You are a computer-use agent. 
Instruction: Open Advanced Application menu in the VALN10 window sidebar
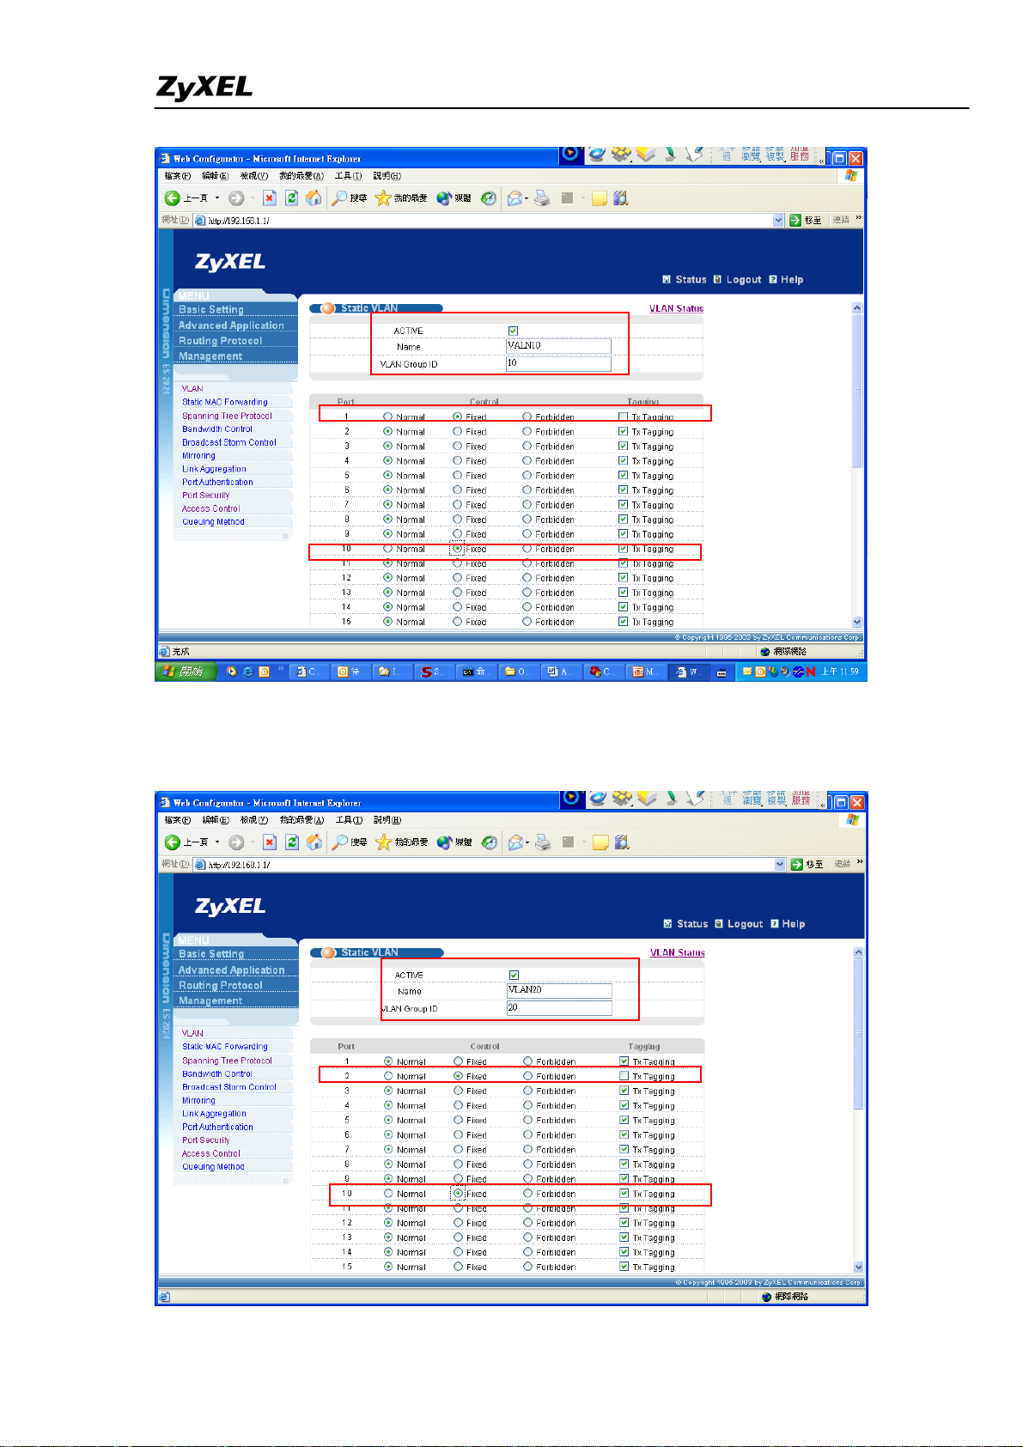231,325
